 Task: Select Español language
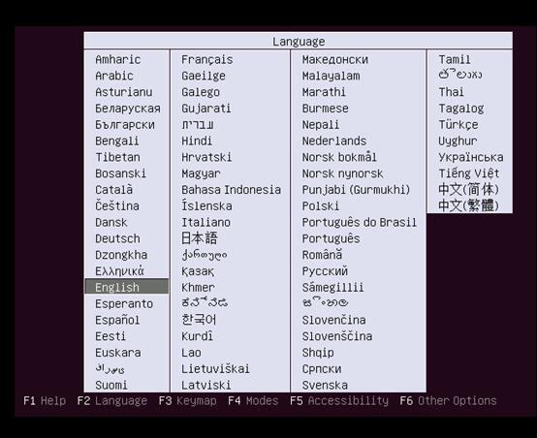click(117, 320)
